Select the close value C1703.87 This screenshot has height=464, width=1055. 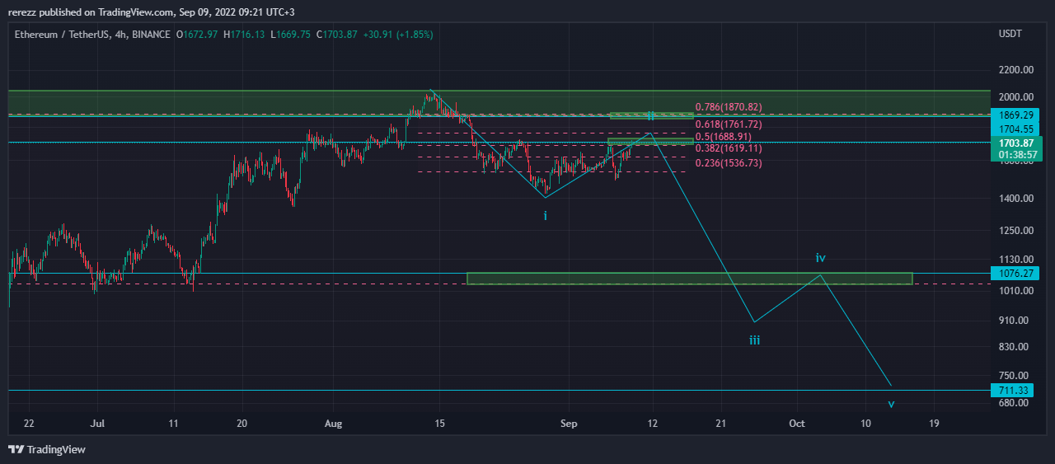click(337, 35)
